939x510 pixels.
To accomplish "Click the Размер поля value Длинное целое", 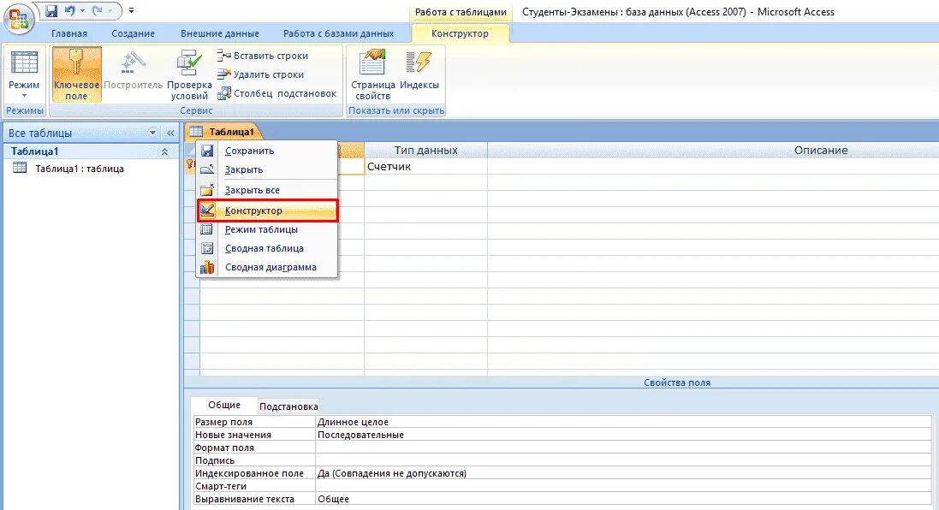I will click(x=623, y=422).
